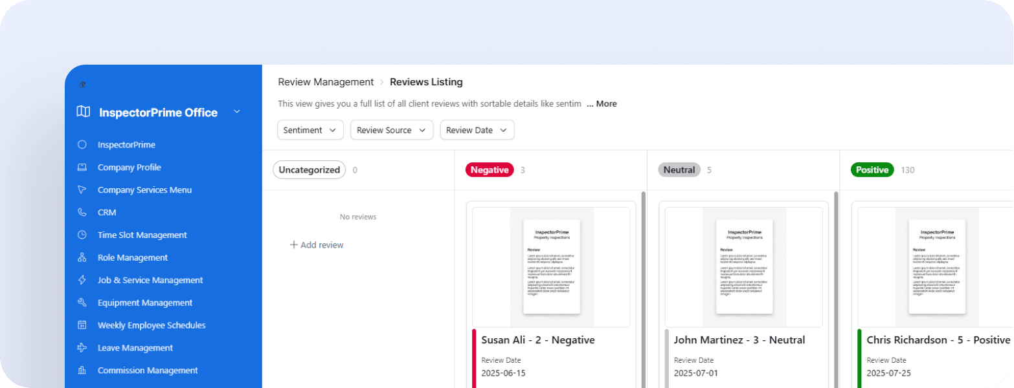Open the Review Source filter dropdown
1014x388 pixels.
pos(391,130)
